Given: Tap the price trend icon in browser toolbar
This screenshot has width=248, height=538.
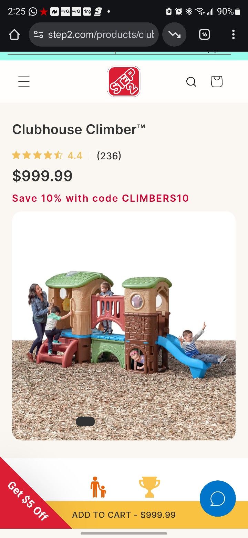Looking at the screenshot, I should pos(174,34).
